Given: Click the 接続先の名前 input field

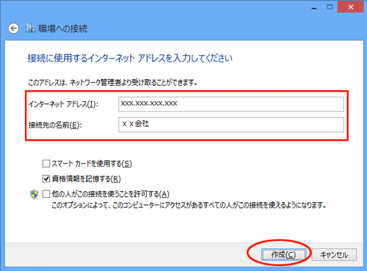Looking at the screenshot, I should 231,125.
